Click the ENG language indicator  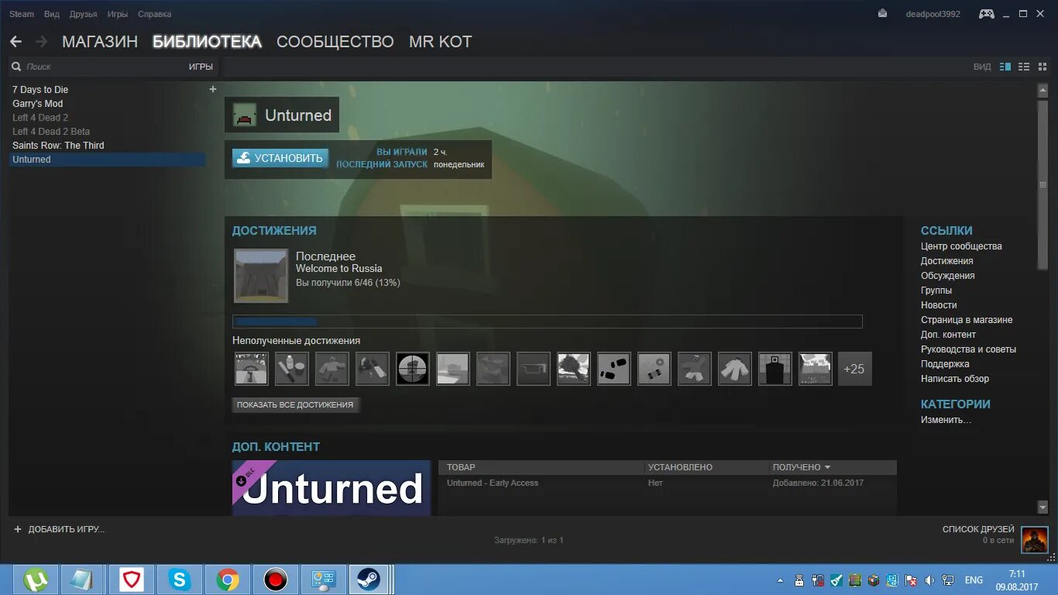pos(974,580)
